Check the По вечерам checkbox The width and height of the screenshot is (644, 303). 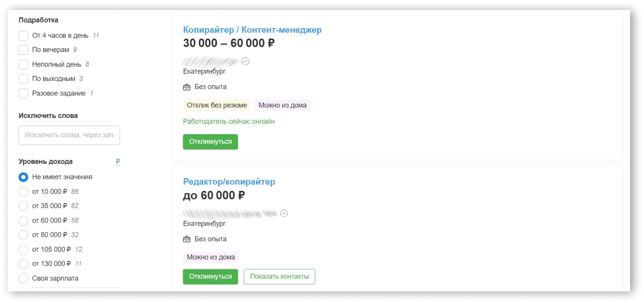tap(23, 49)
